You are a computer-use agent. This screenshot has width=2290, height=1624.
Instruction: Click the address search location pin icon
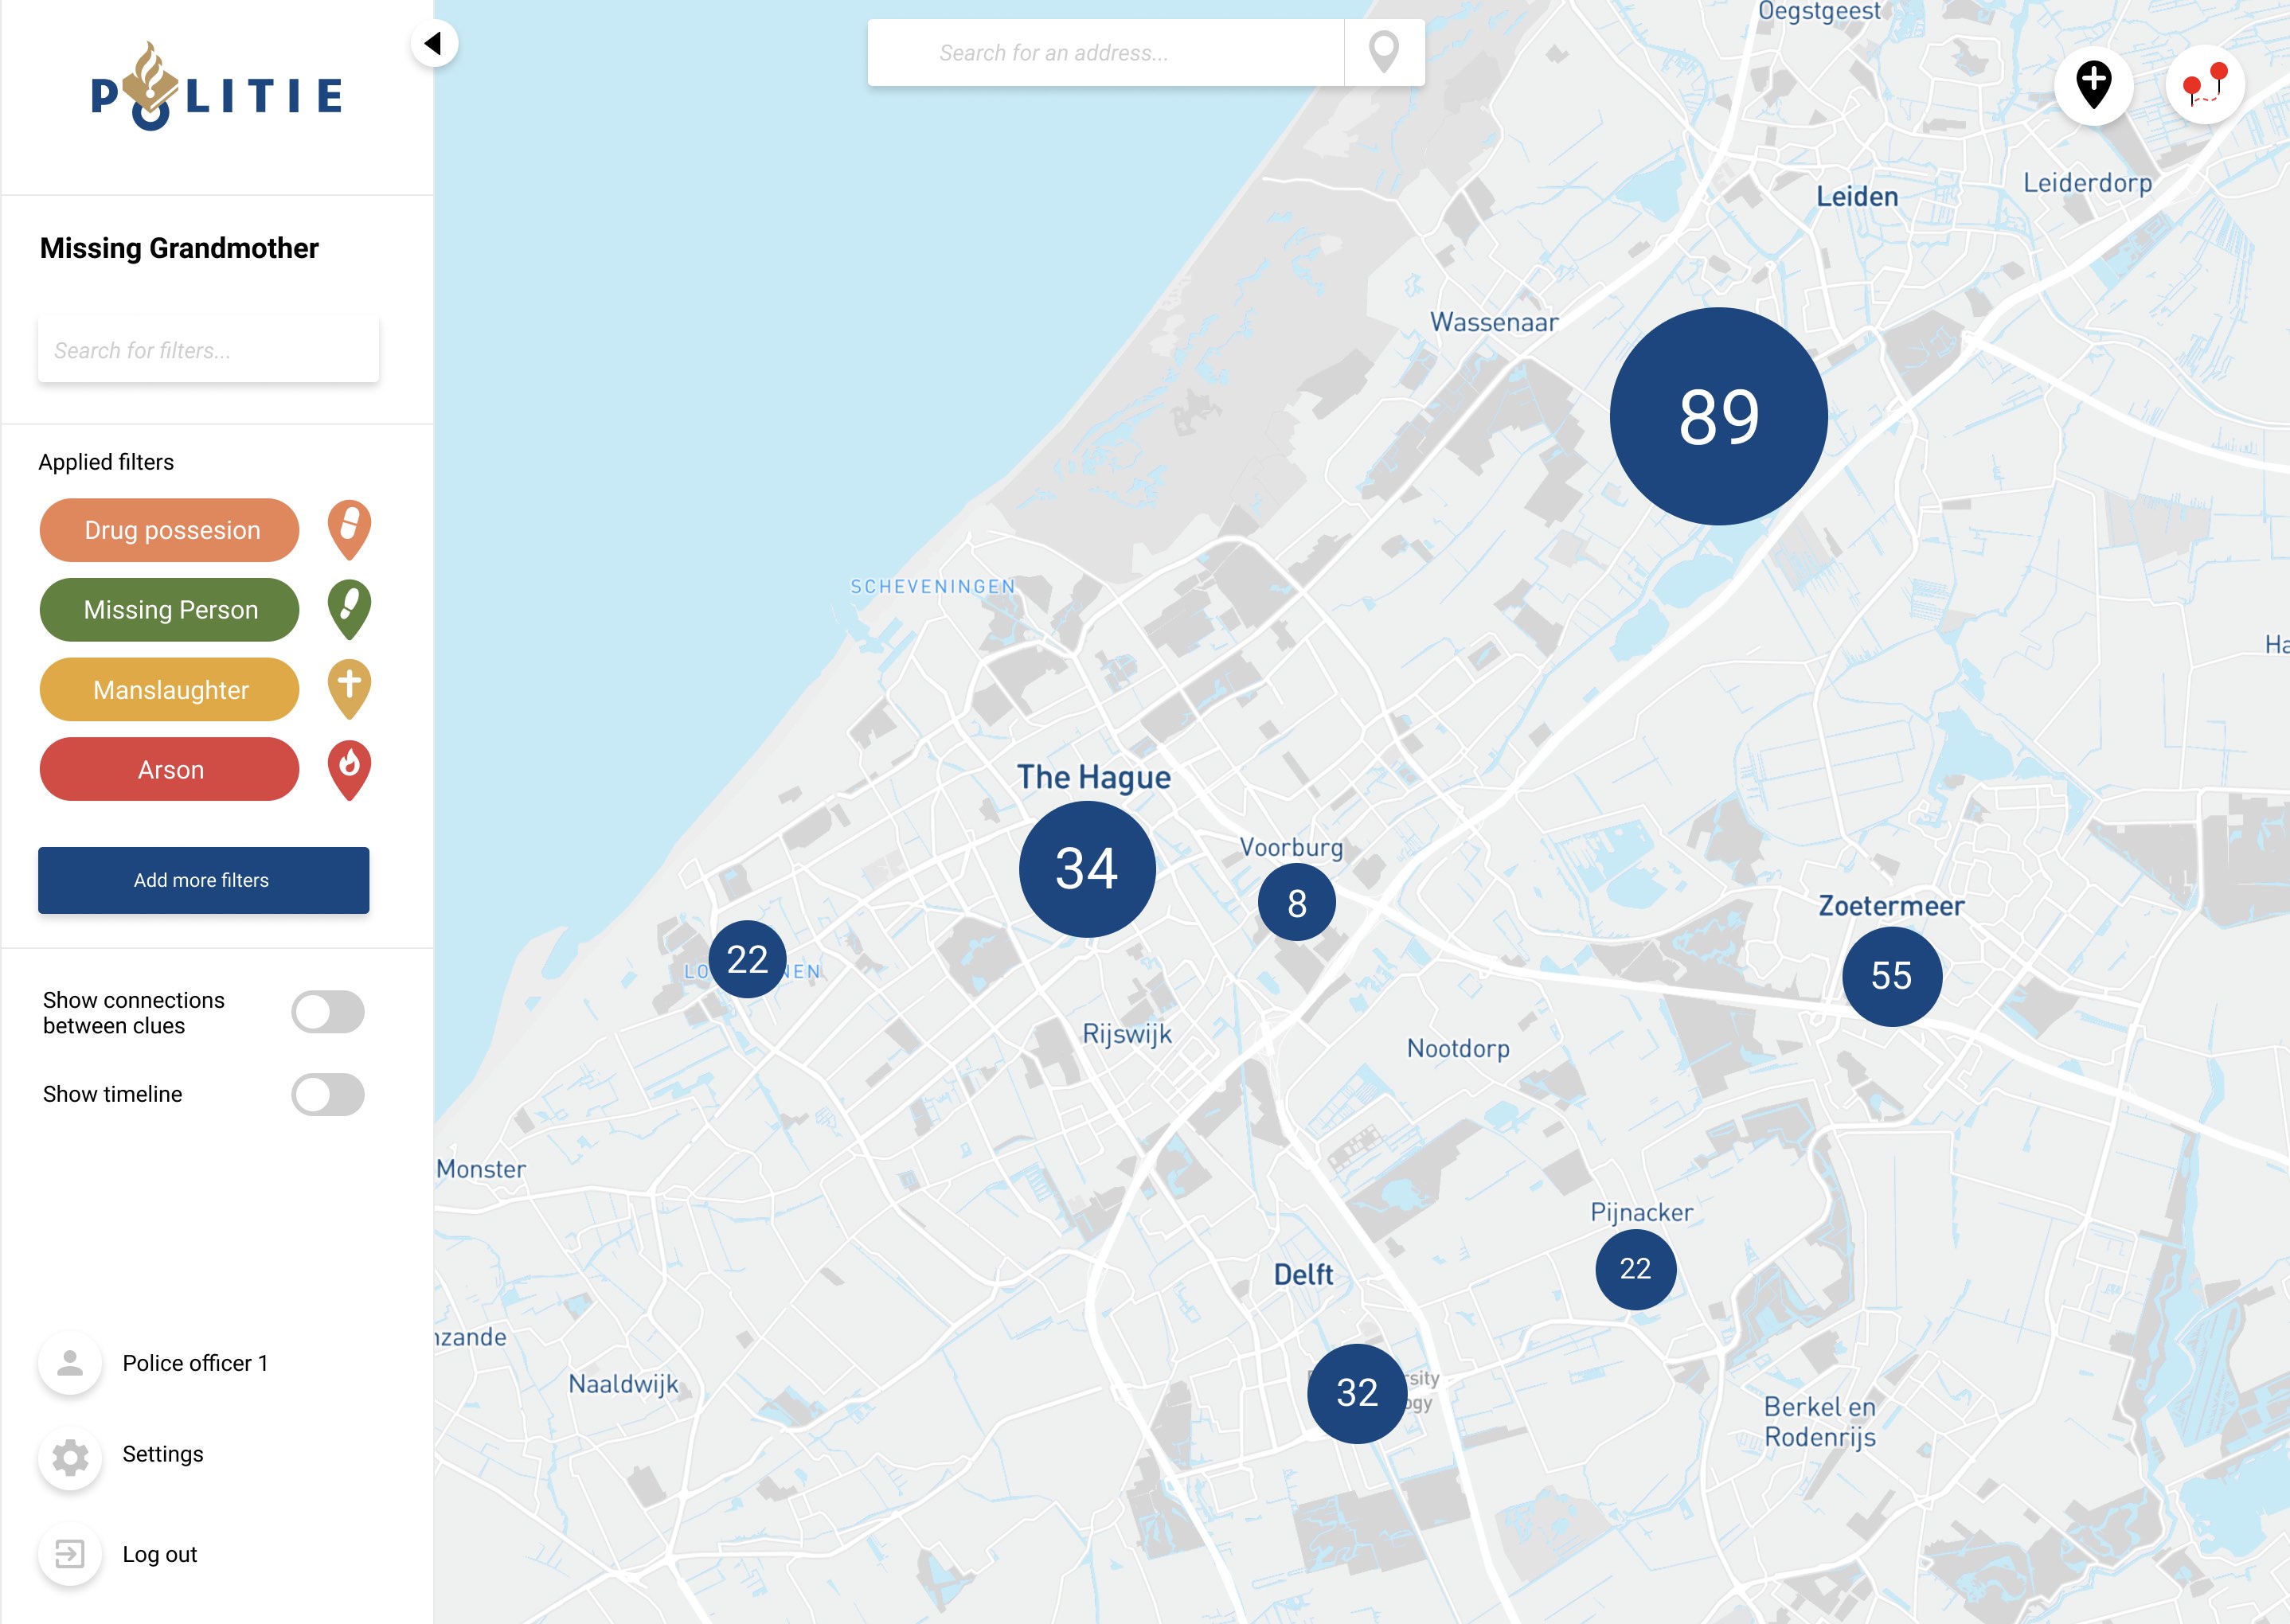(x=1383, y=52)
